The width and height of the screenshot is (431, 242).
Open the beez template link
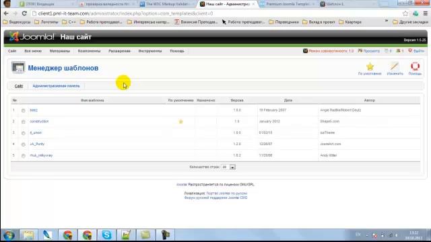point(34,110)
